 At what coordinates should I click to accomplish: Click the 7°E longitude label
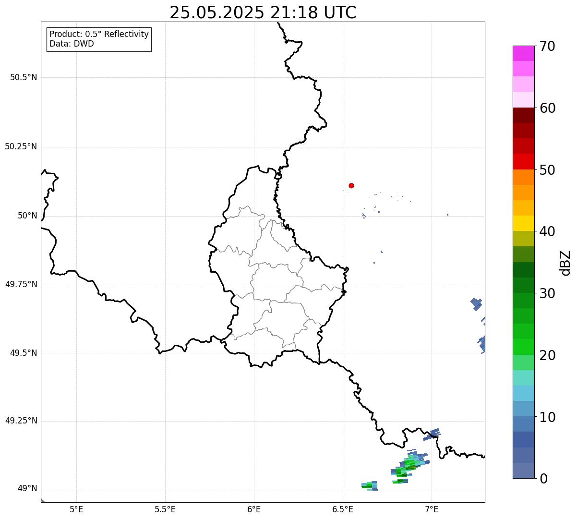[432, 509]
